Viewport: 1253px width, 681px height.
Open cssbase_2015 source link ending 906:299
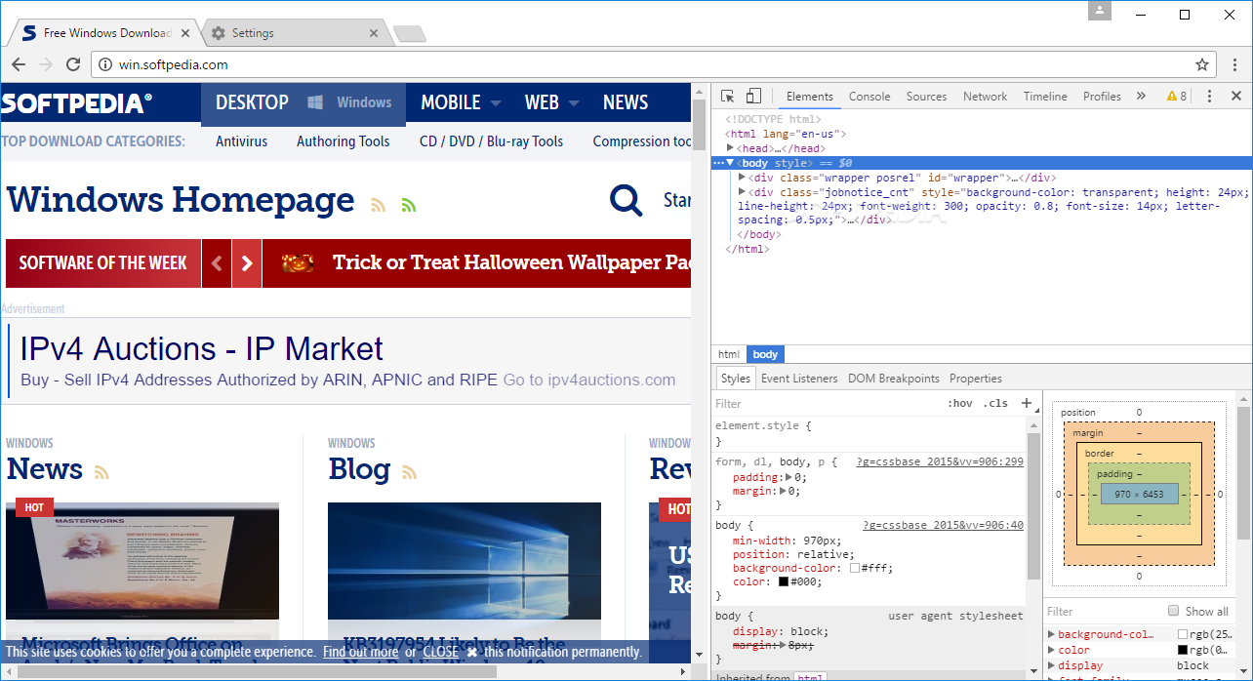(x=940, y=461)
